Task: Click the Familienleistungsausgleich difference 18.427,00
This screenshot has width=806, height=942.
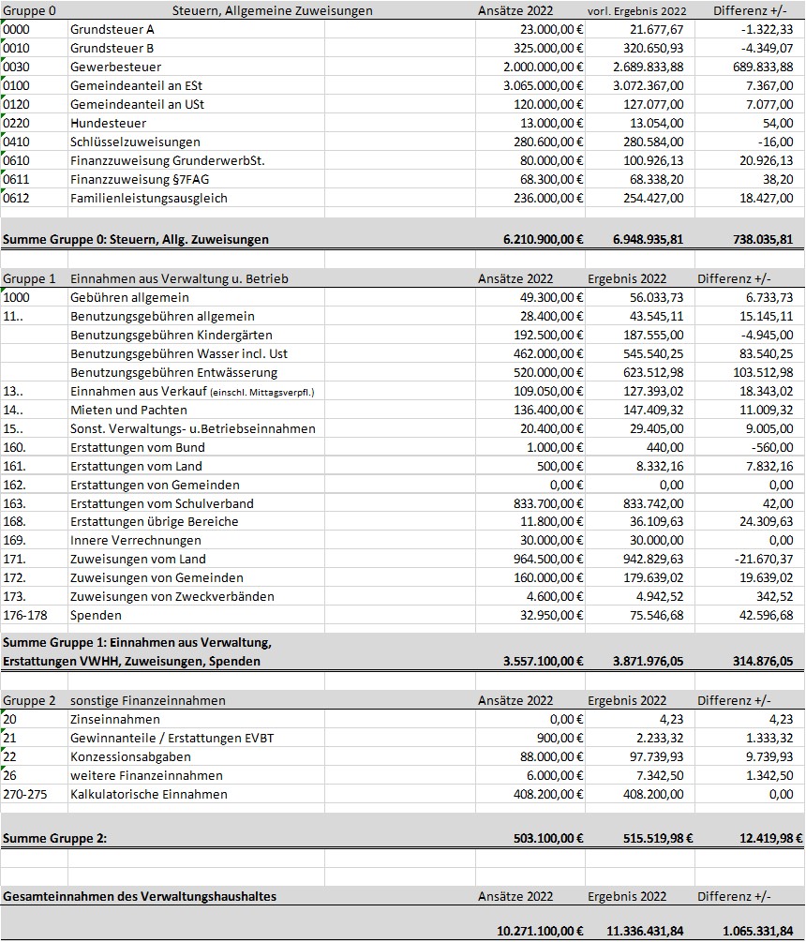Action: click(x=750, y=198)
